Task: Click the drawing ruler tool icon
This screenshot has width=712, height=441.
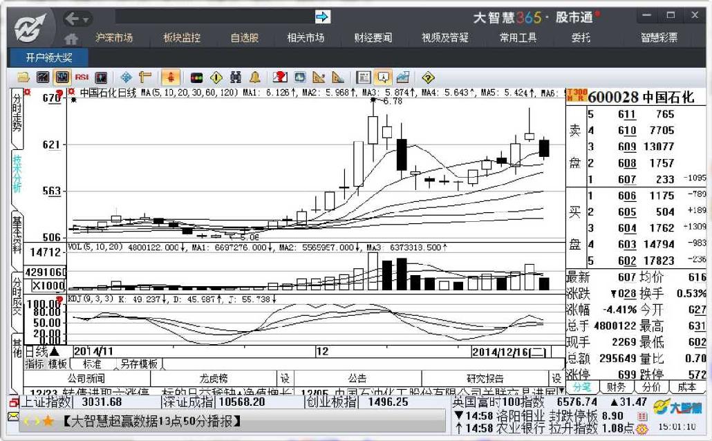Action: (145, 77)
